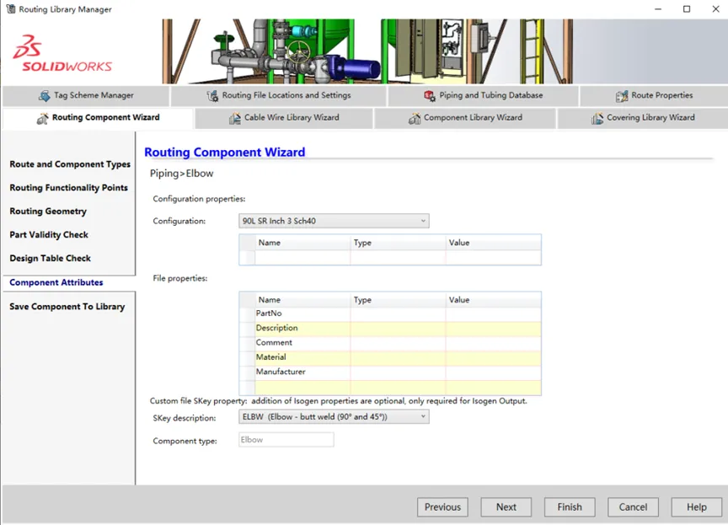Click the Route Properties tab icon
Image resolution: width=728 pixels, height=525 pixels.
pyautogui.click(x=622, y=95)
